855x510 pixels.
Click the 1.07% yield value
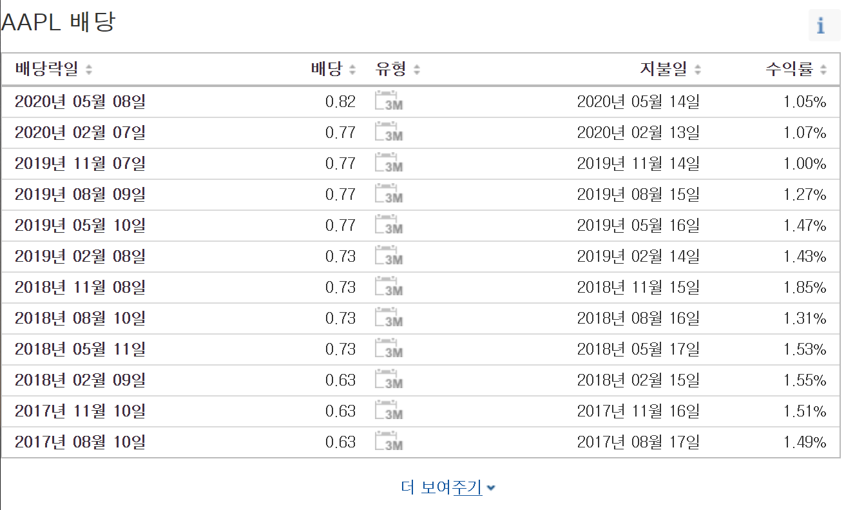[805, 133]
